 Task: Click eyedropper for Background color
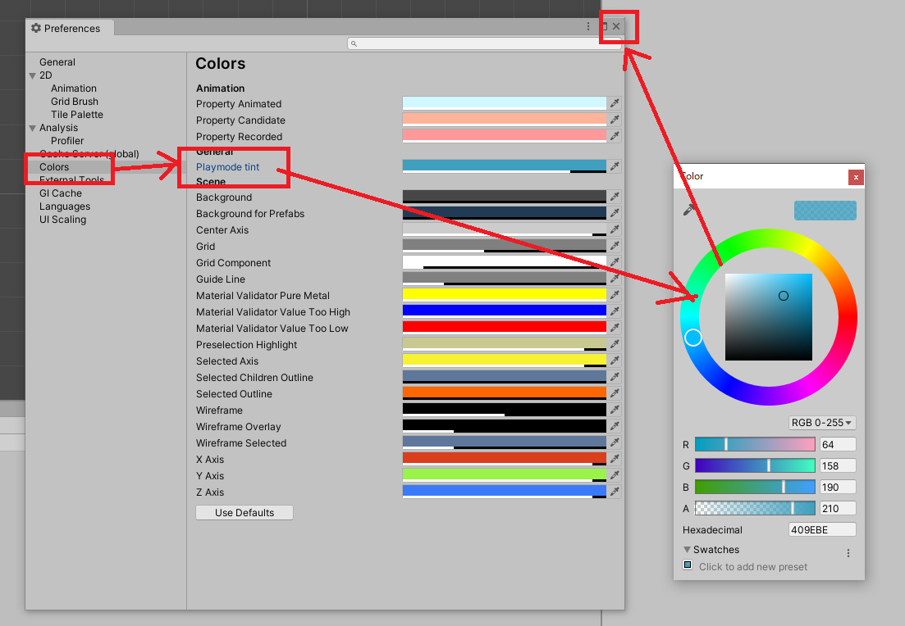tap(615, 197)
